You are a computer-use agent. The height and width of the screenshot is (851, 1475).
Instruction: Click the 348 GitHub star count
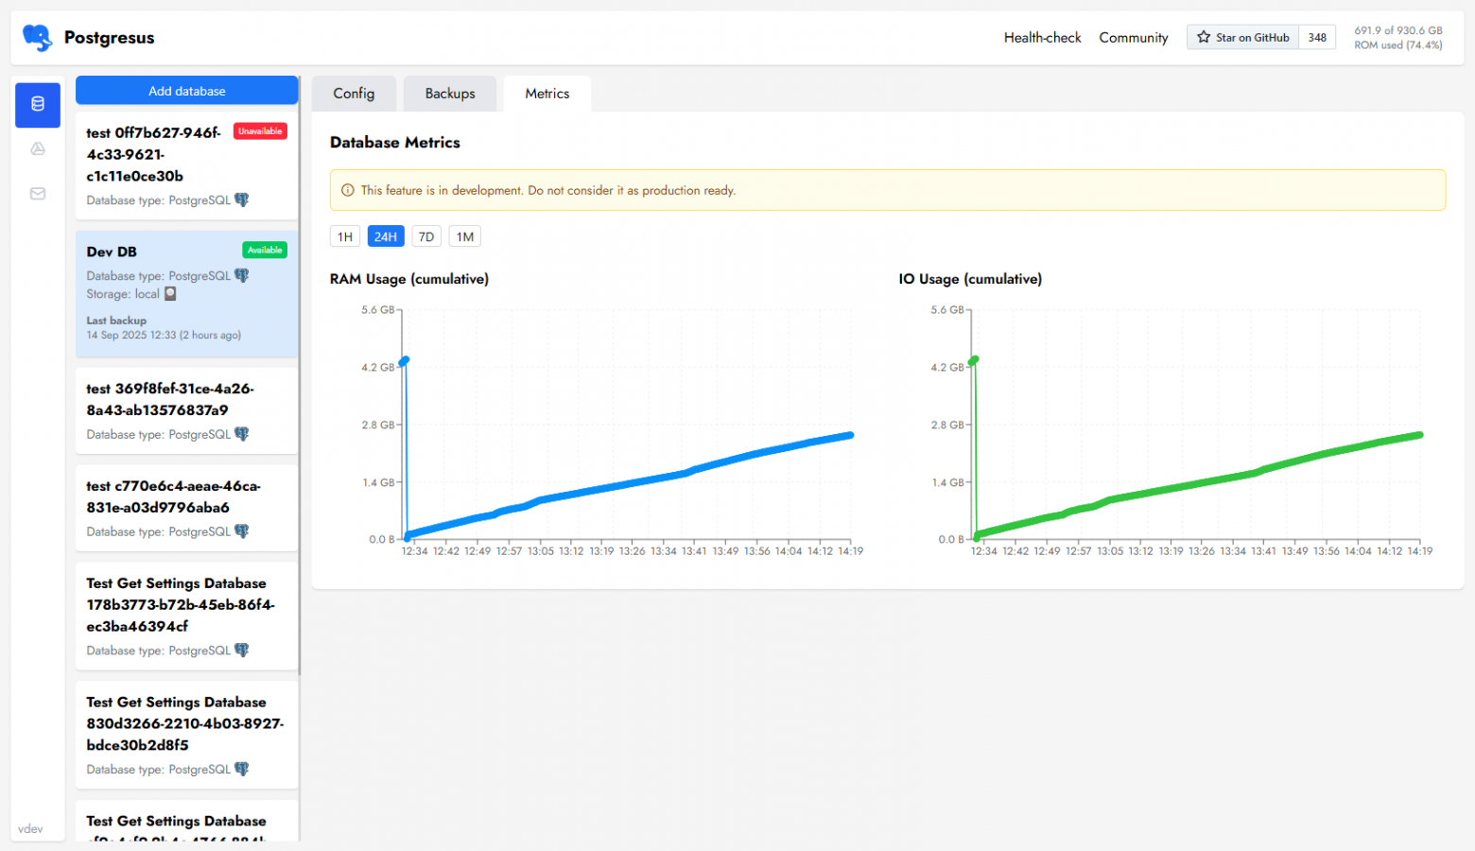[1317, 38]
